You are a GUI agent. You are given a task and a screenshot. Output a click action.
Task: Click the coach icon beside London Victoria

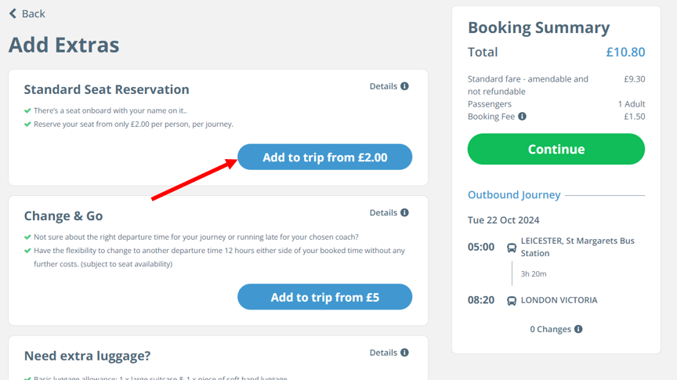pyautogui.click(x=512, y=301)
